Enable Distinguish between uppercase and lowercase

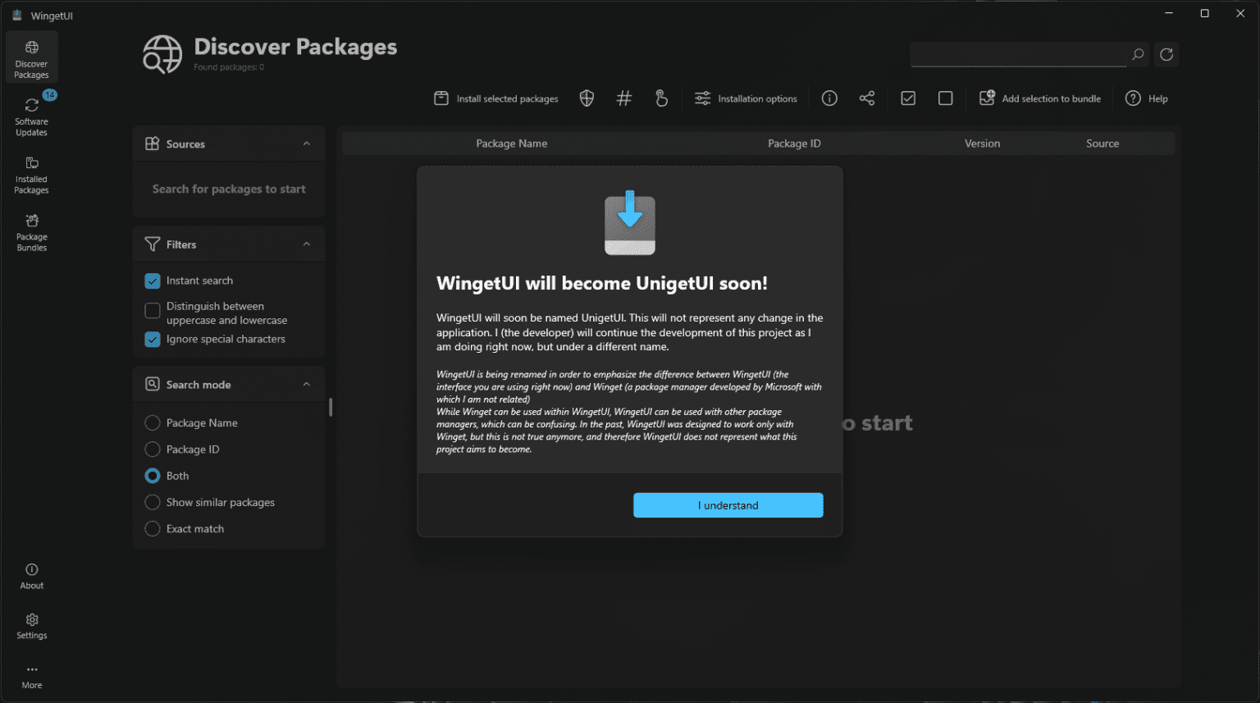pyautogui.click(x=152, y=311)
